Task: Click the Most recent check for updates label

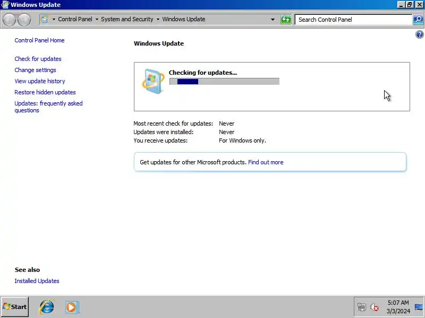Action: coord(173,123)
